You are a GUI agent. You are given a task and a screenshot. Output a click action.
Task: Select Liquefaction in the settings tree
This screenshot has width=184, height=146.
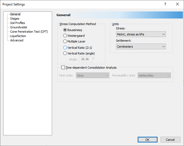18,36
